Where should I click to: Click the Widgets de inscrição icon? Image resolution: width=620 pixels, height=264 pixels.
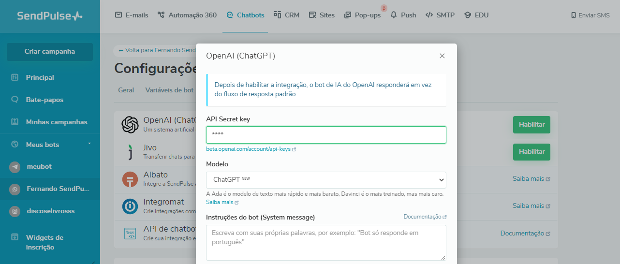point(15,237)
